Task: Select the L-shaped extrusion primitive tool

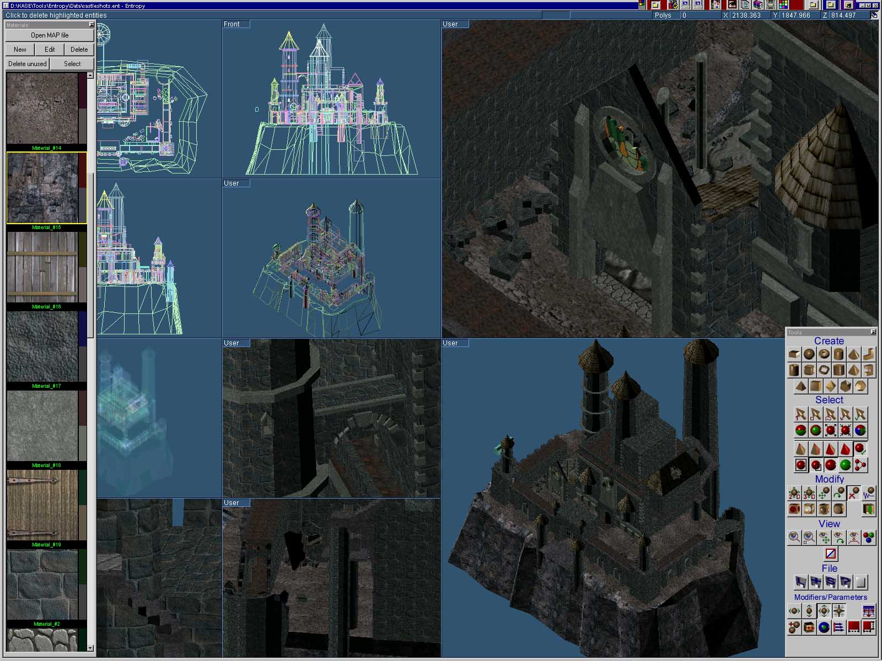Action: tap(869, 354)
